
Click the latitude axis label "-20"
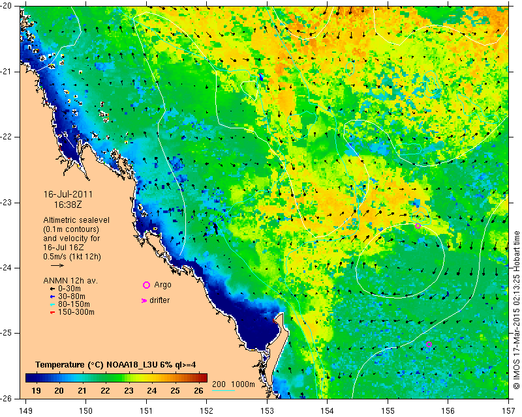click(x=6, y=6)
